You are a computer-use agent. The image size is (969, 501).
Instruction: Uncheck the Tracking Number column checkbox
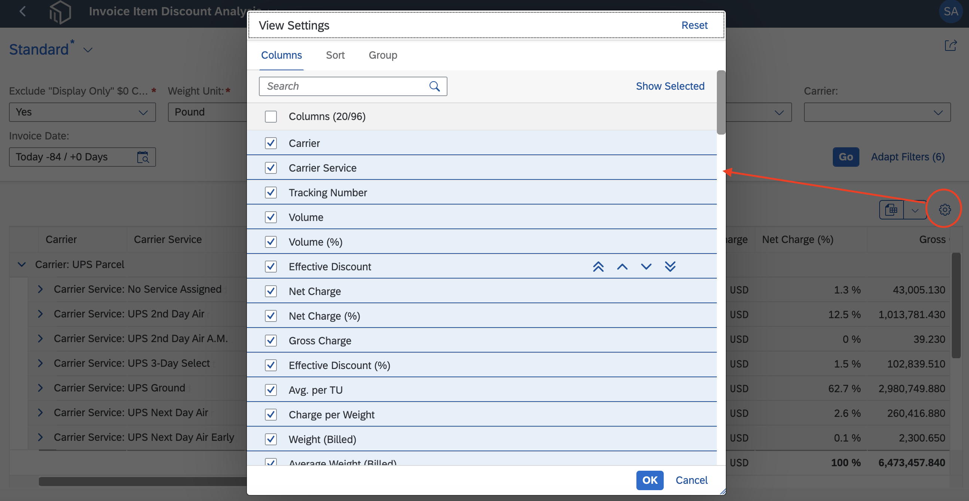click(271, 193)
